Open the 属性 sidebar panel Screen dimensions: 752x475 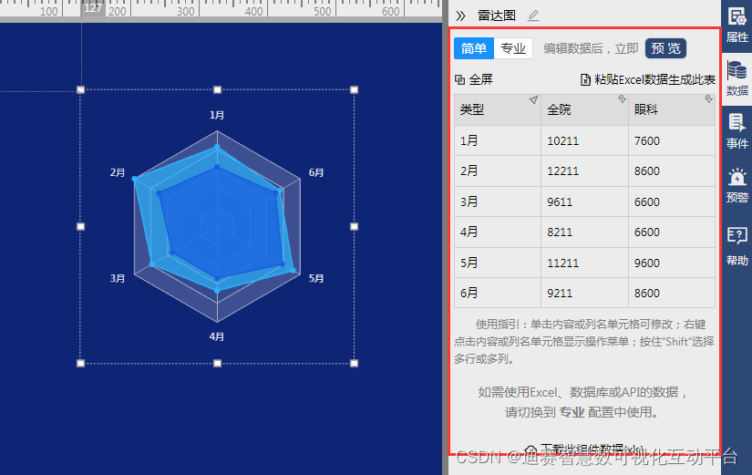click(x=737, y=25)
